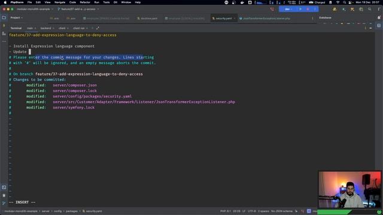Click the config breadcrumb in status bar

tap(57, 211)
